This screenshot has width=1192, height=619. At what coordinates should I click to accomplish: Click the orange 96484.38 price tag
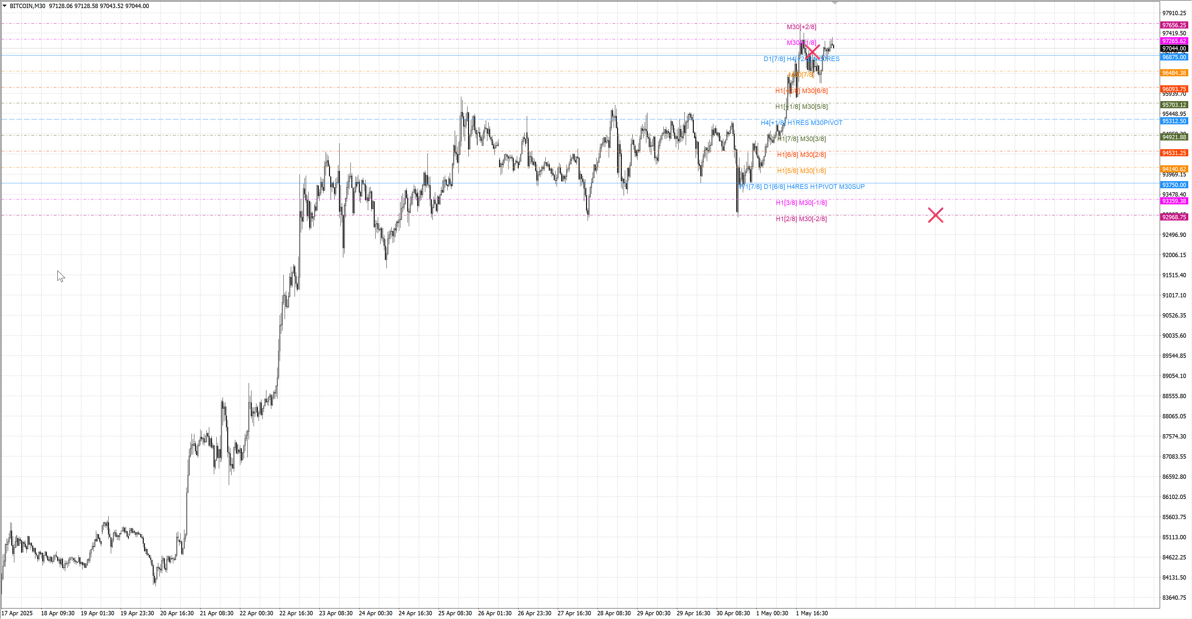coord(1174,73)
